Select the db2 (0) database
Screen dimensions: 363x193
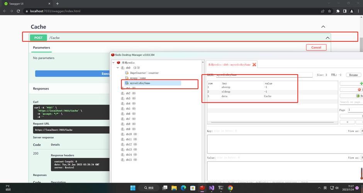pyautogui.click(x=131, y=93)
